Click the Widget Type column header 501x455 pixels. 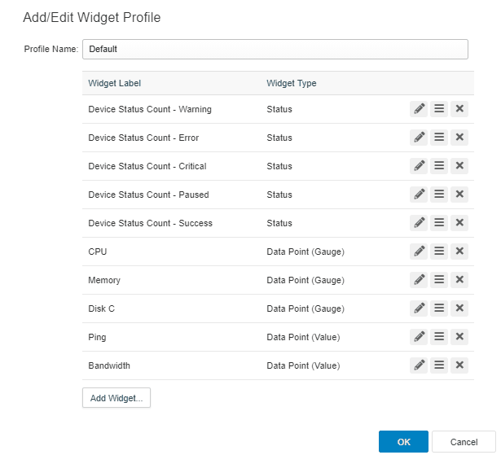point(292,83)
